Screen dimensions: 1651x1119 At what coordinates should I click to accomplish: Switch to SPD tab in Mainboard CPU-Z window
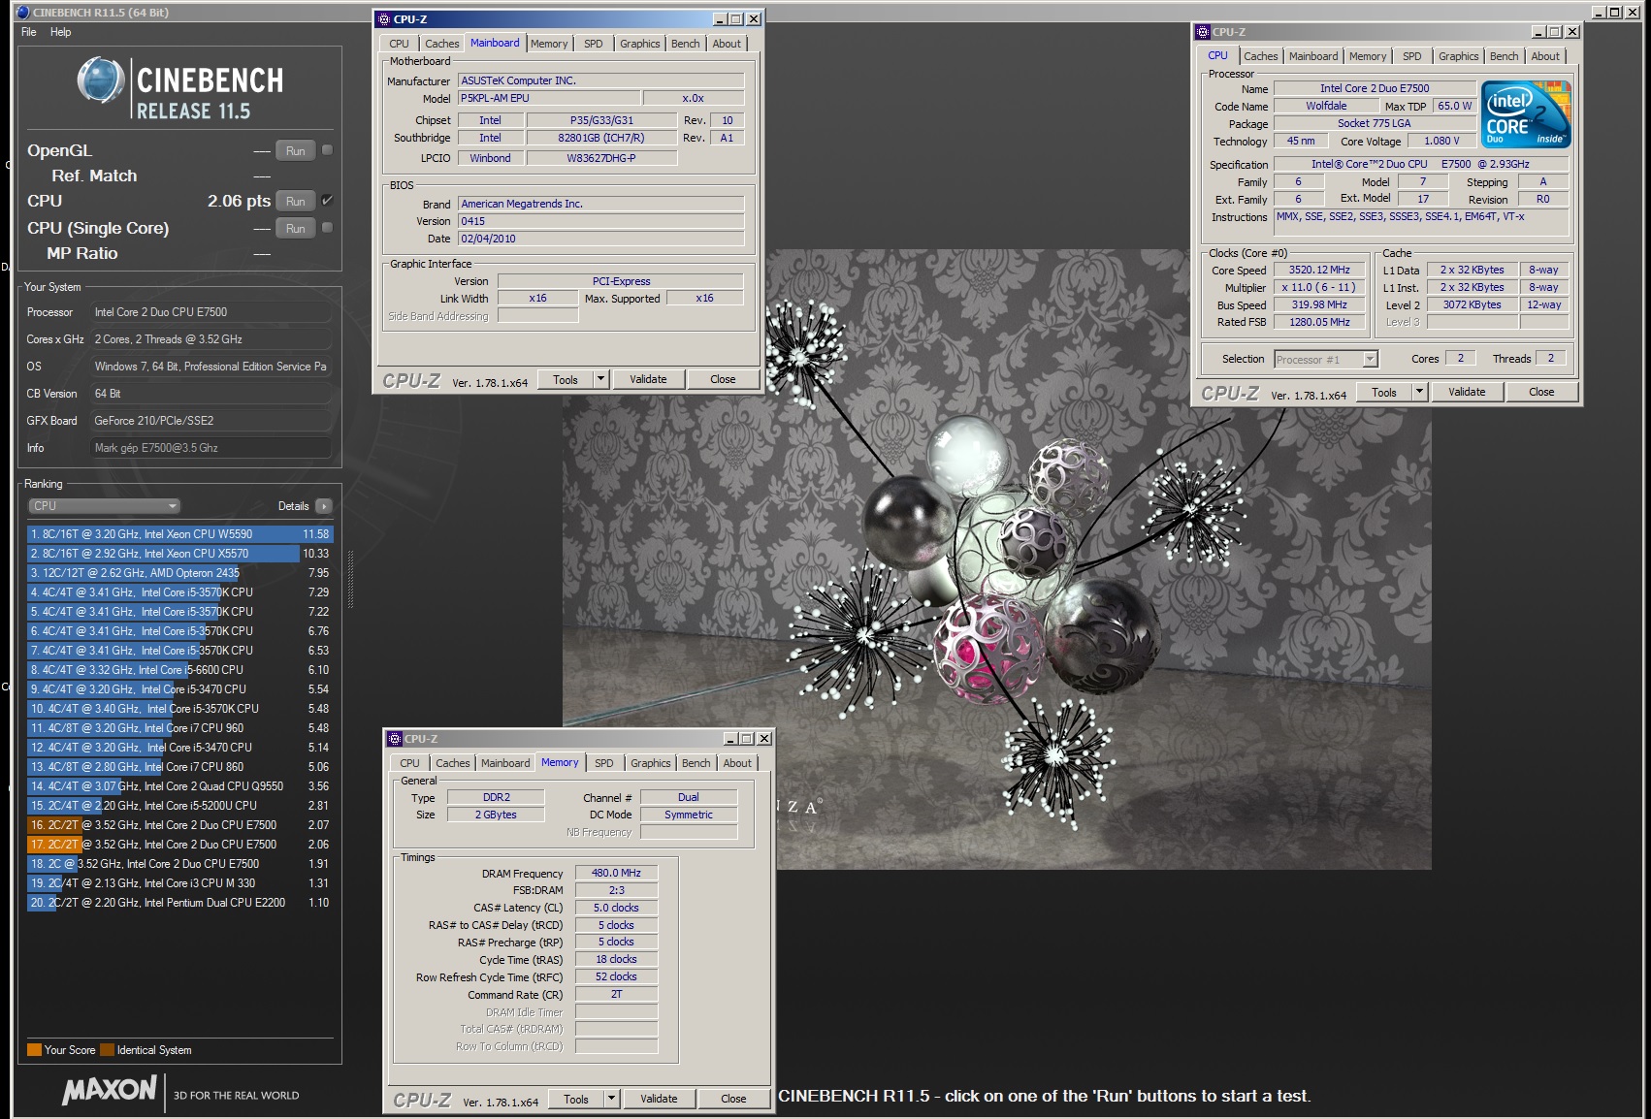tap(594, 44)
